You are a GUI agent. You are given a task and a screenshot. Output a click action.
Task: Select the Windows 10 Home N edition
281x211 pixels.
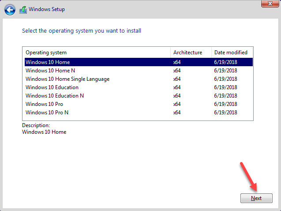pos(51,71)
